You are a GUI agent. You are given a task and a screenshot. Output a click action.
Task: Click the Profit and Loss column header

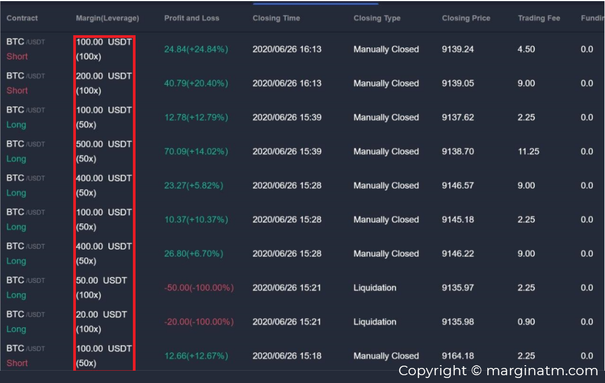[x=191, y=18]
